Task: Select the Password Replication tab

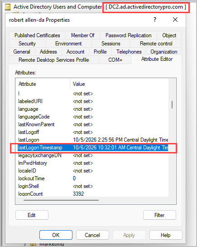Action: coord(128,35)
